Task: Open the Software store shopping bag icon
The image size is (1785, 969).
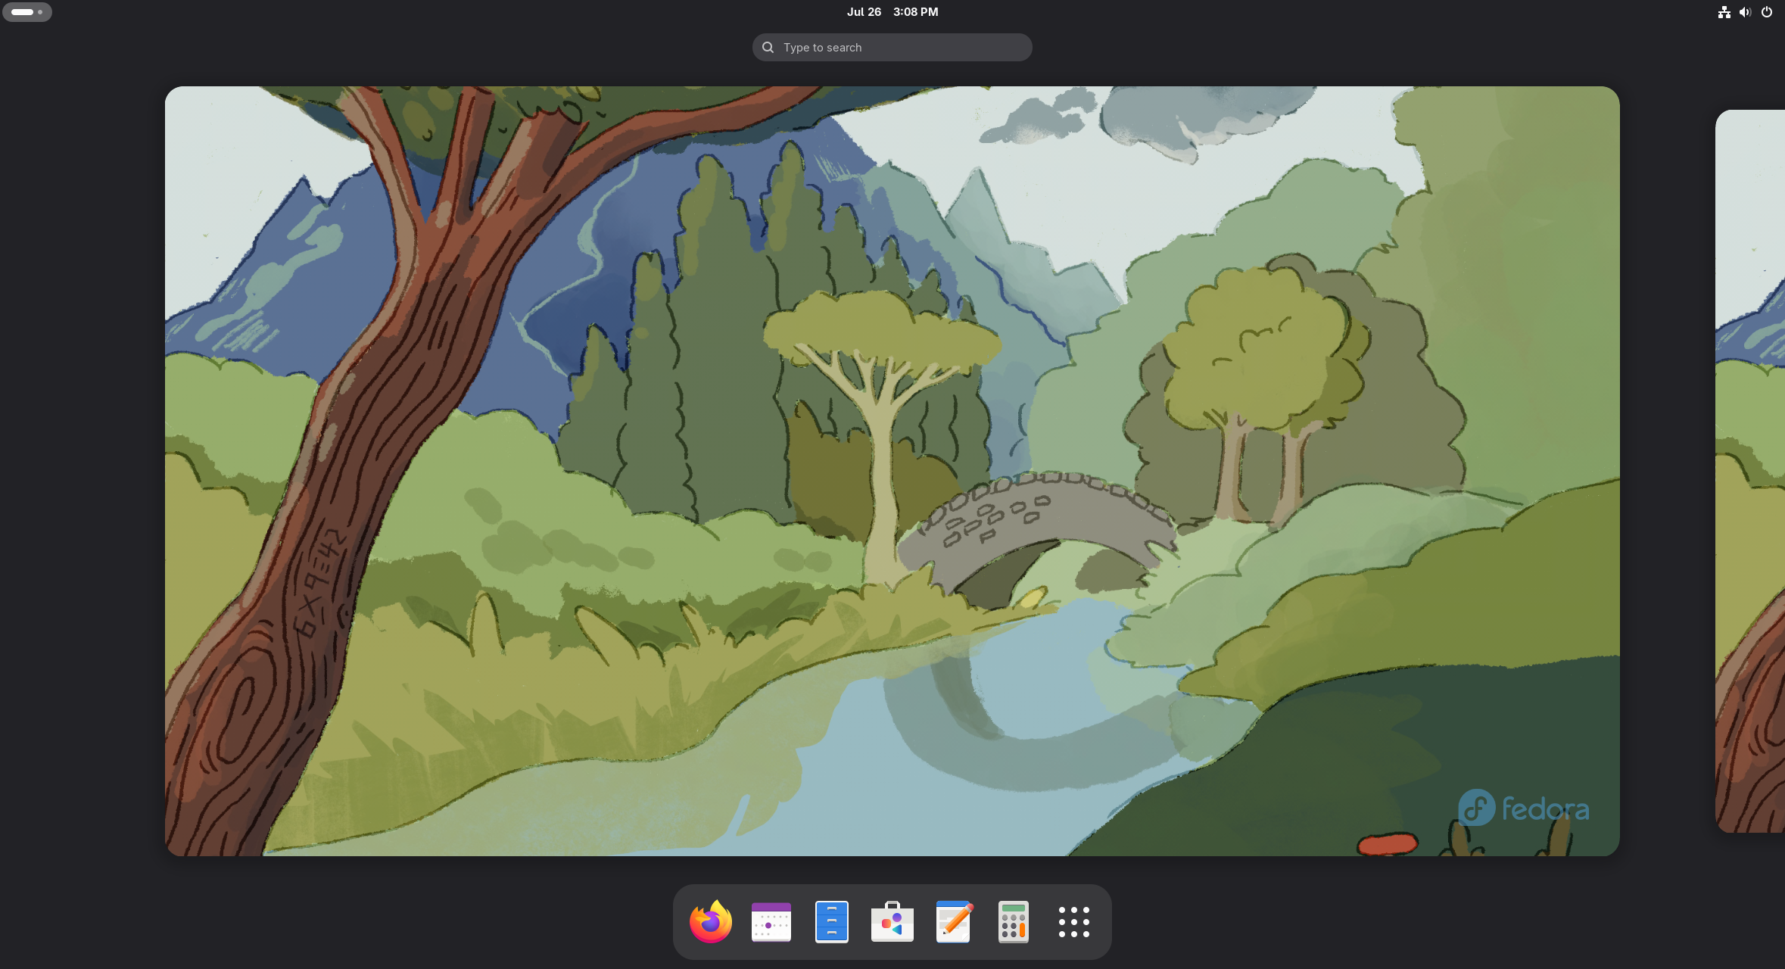Action: [892, 921]
